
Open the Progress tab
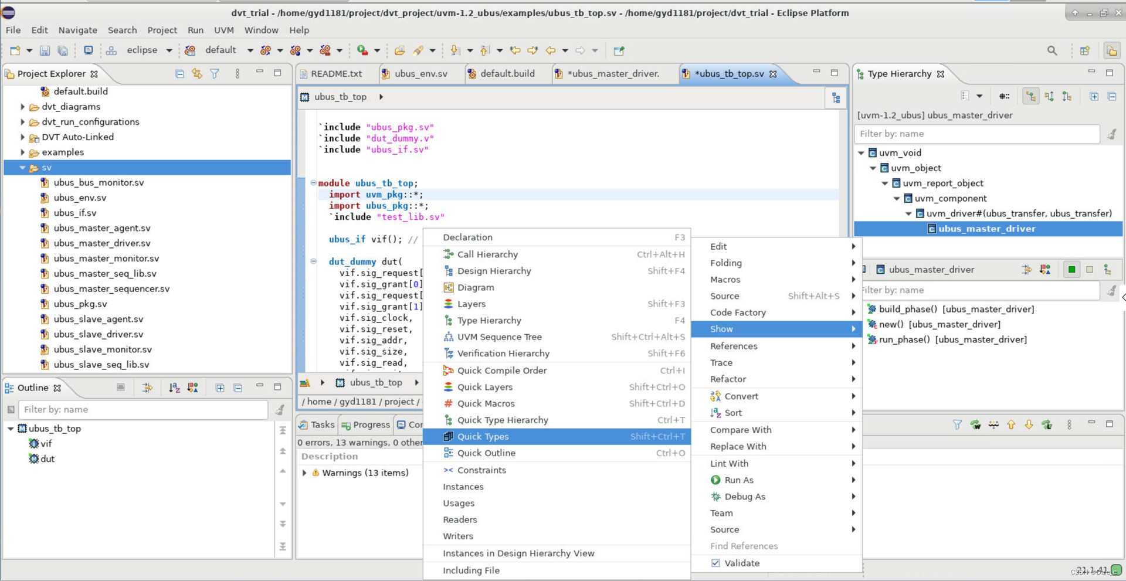366,424
